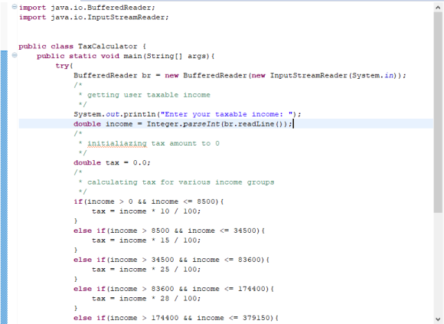
Task: Click the "Enter your taxable income" string
Action: [x=227, y=114]
